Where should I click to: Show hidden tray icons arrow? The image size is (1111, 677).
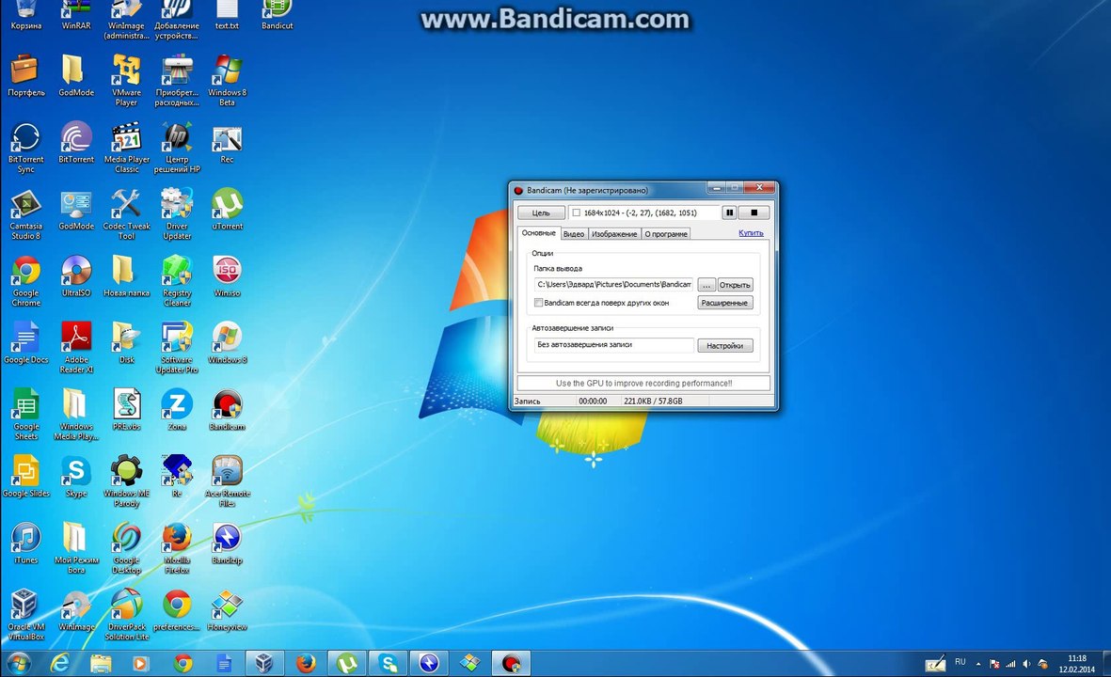tap(978, 664)
